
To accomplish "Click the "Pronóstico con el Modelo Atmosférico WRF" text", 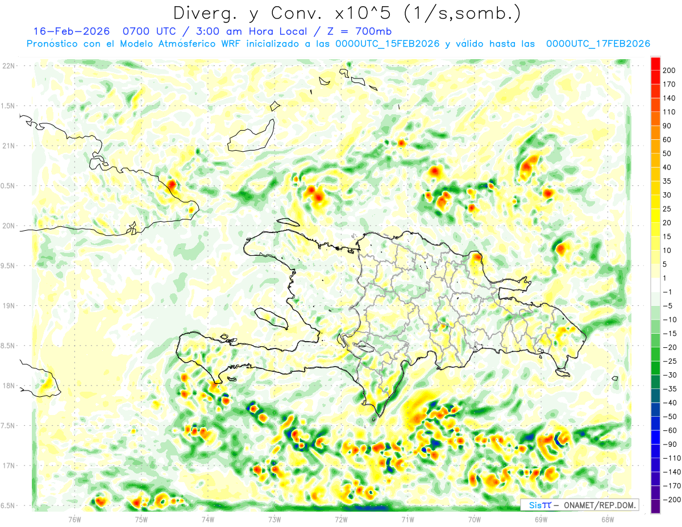I will click(134, 44).
